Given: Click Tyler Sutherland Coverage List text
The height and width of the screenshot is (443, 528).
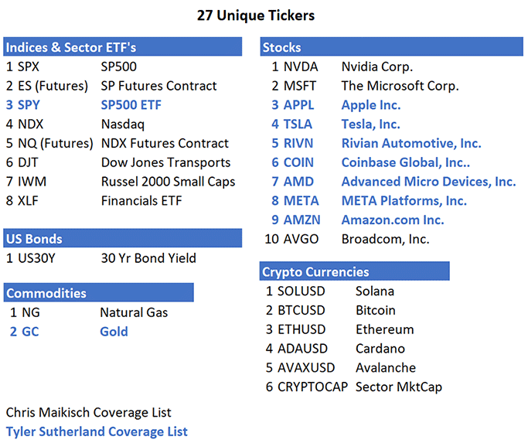Looking at the screenshot, I should coord(97,431).
